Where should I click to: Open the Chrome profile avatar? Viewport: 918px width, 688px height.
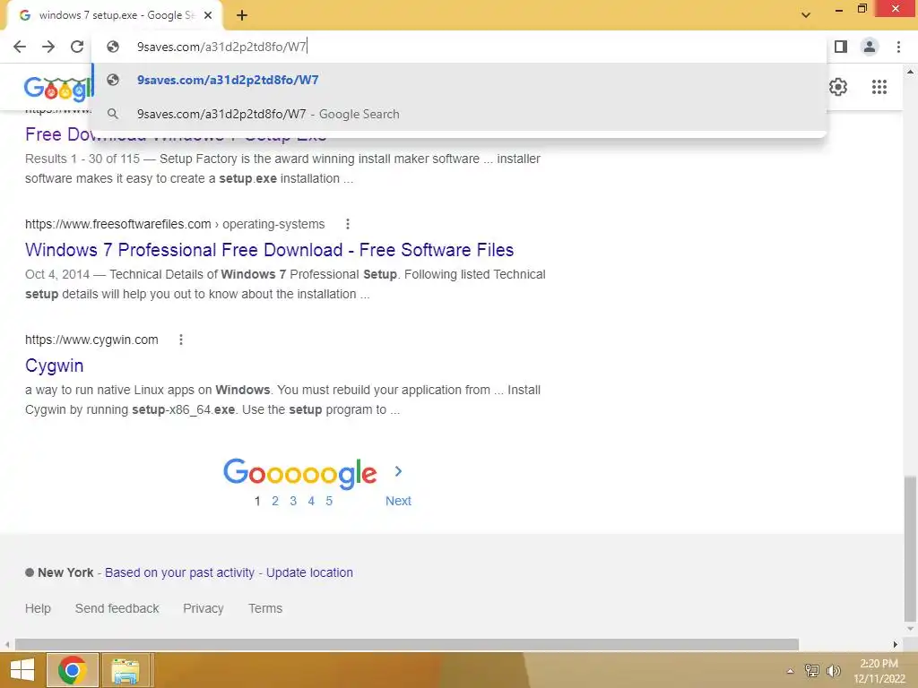coord(870,47)
